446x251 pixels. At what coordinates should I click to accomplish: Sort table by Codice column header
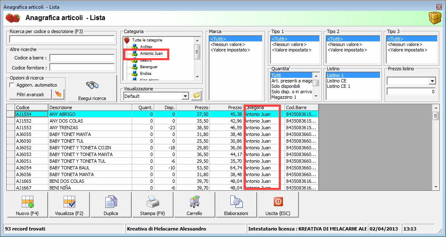31,108
